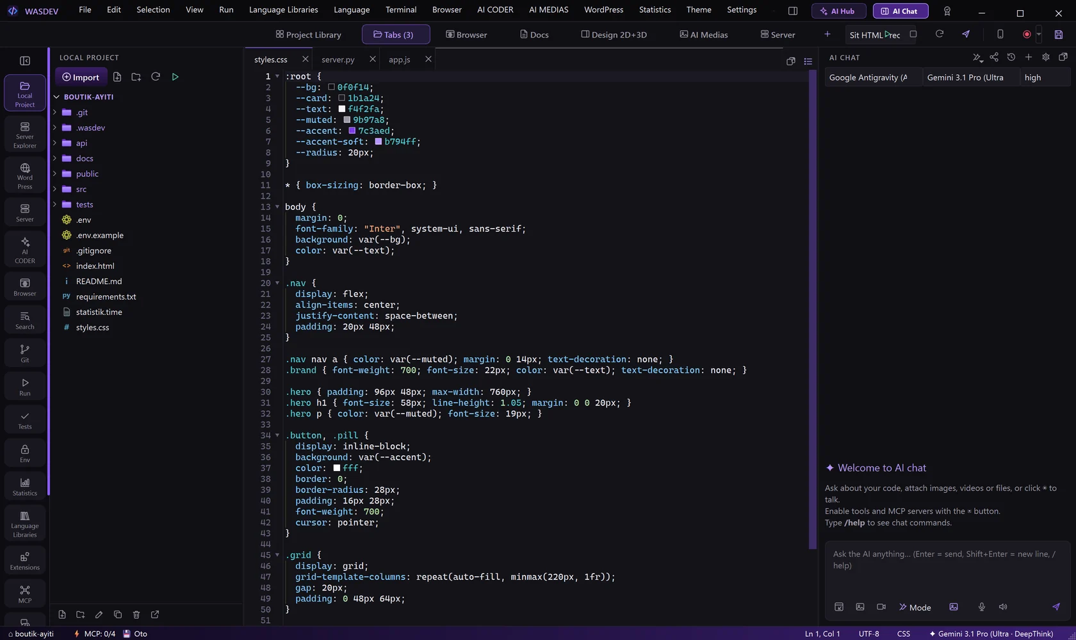The image size is (1076, 640).
Task: Click the Mode button in AI chat
Action: click(915, 607)
